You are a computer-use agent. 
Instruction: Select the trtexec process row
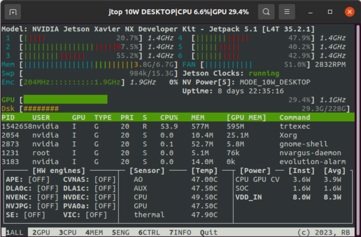[x=159, y=126]
